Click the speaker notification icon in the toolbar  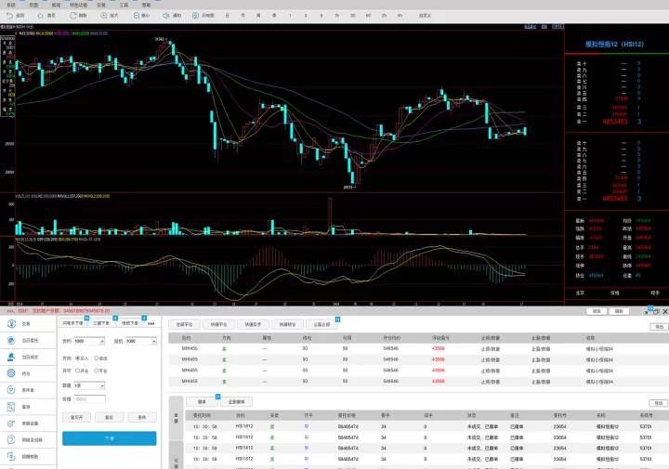coord(166,16)
